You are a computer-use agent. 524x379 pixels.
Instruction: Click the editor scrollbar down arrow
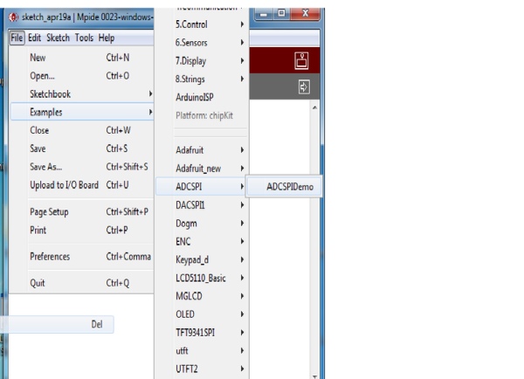[x=314, y=376]
